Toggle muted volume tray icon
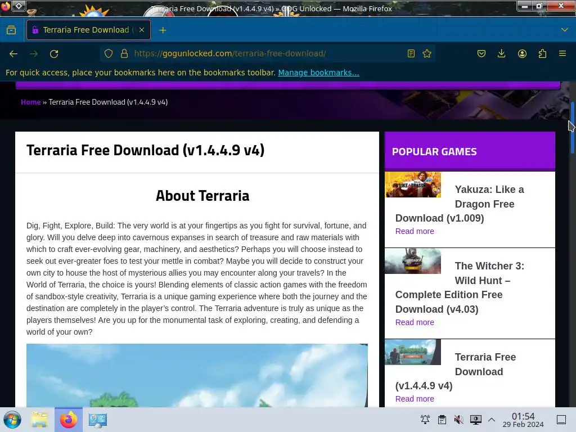This screenshot has width=576, height=432. click(459, 420)
